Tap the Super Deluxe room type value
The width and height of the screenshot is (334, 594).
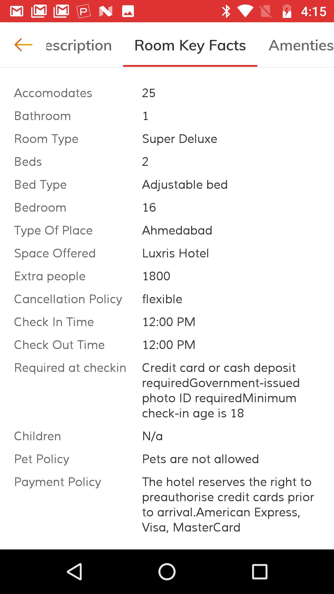click(x=180, y=139)
